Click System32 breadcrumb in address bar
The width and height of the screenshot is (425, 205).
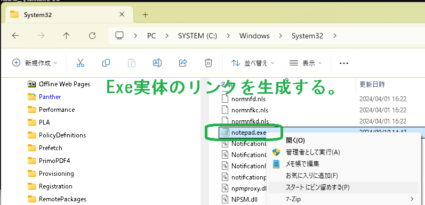pos(307,36)
